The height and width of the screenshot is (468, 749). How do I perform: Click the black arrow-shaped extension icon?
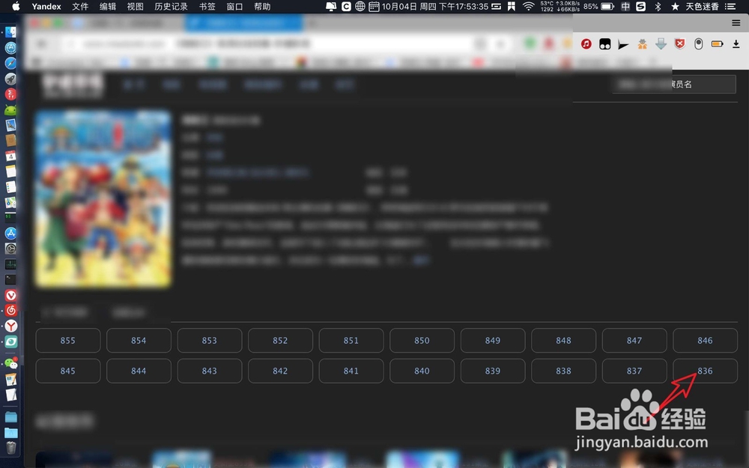tap(623, 44)
